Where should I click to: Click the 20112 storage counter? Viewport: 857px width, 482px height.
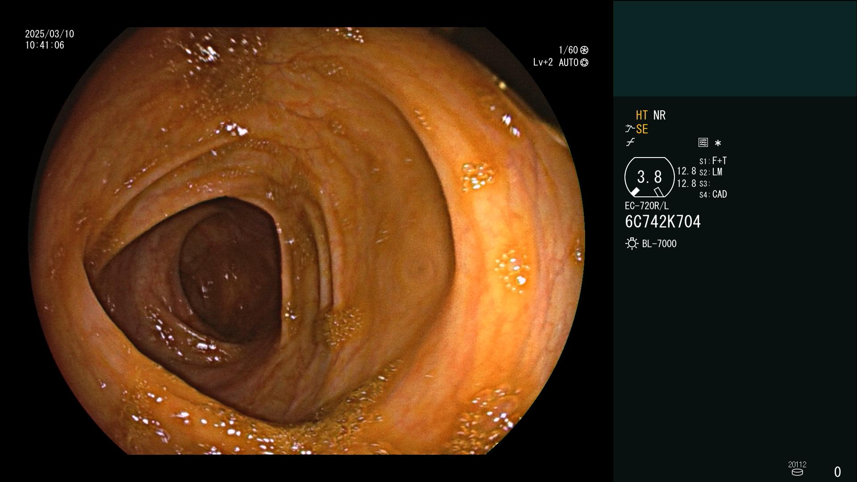click(x=797, y=464)
